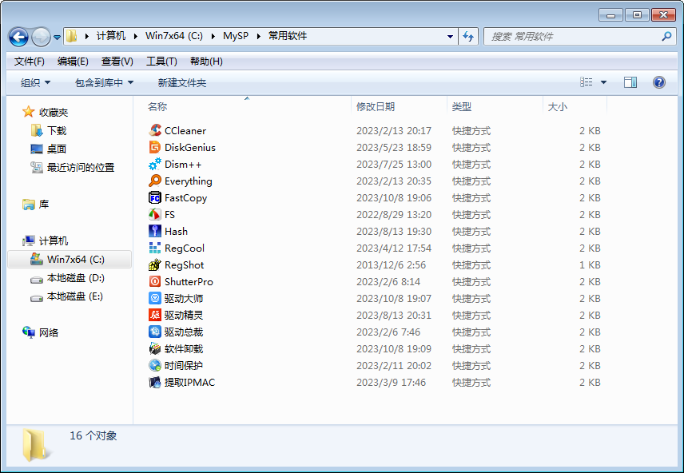This screenshot has width=684, height=473.
Task: Toggle the preview pane
Action: tap(630, 81)
